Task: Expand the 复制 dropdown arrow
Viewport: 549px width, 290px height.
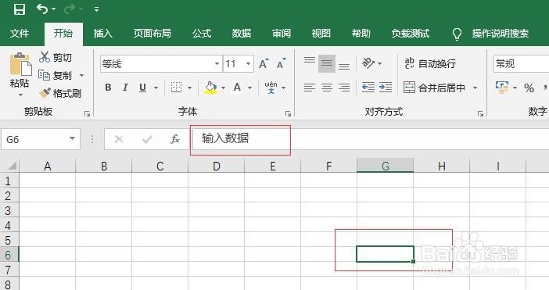Action: click(x=81, y=75)
